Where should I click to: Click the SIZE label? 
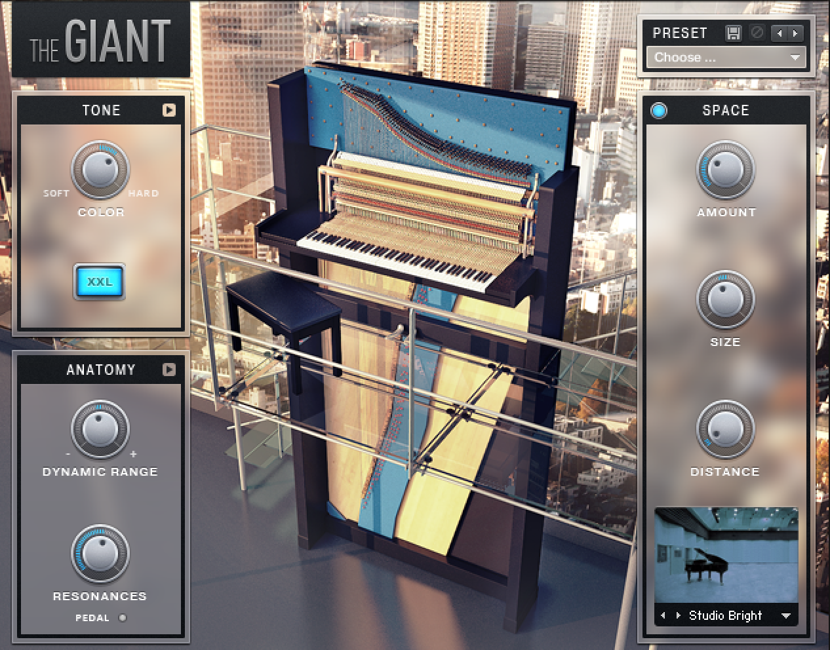[x=725, y=342]
